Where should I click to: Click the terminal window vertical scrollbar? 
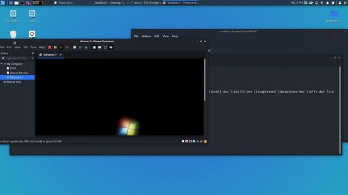coord(340,110)
